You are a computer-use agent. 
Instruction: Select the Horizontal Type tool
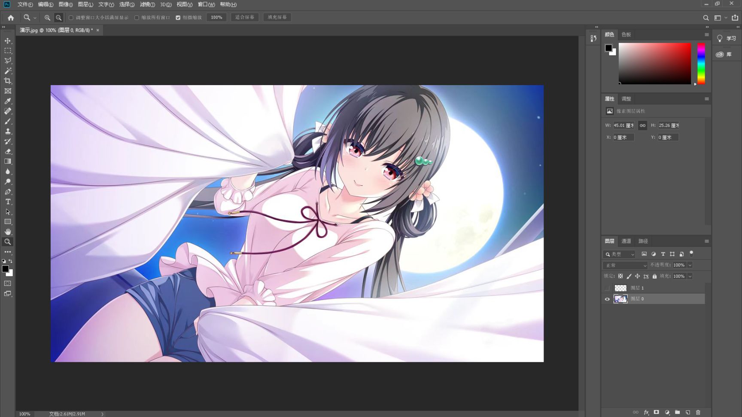click(x=8, y=202)
